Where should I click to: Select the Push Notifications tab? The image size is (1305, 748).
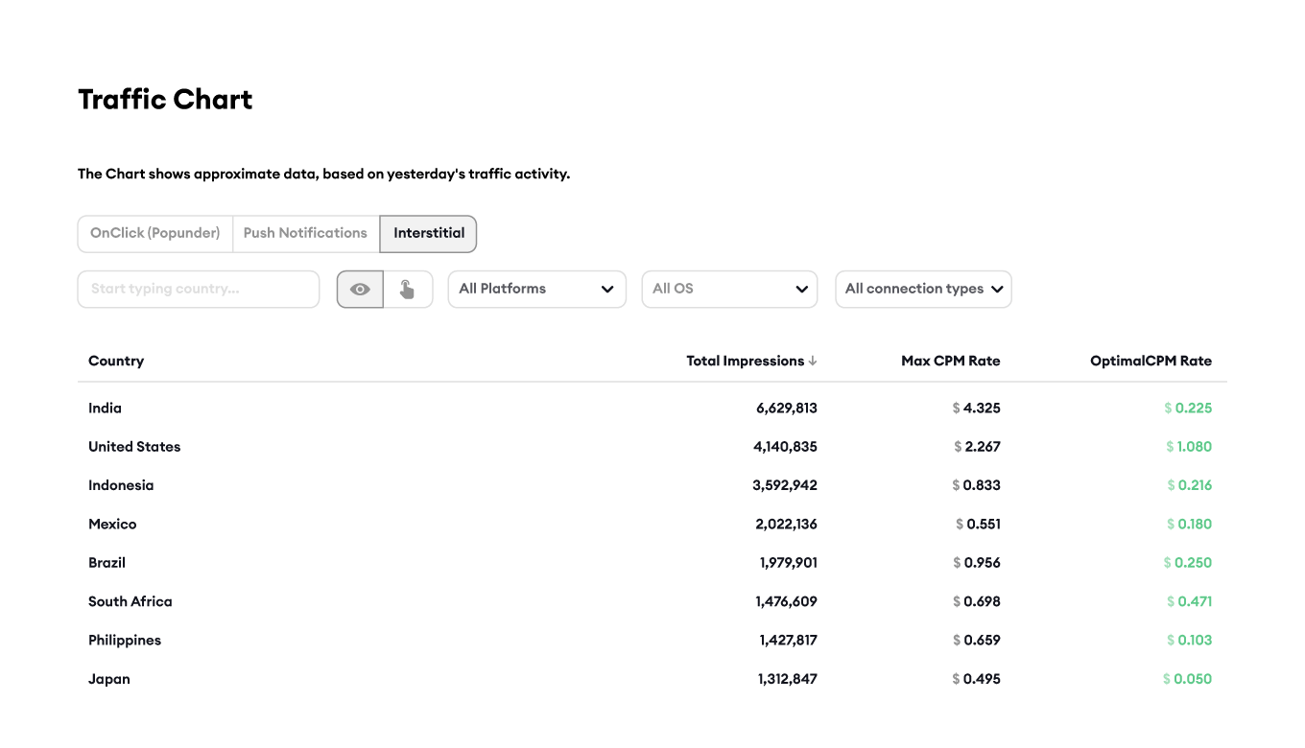[x=305, y=233]
